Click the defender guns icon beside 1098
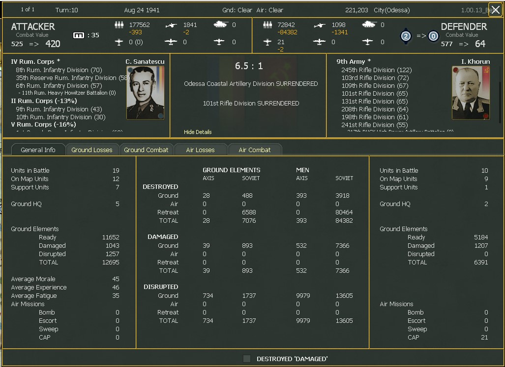The image size is (505, 367). click(320, 25)
